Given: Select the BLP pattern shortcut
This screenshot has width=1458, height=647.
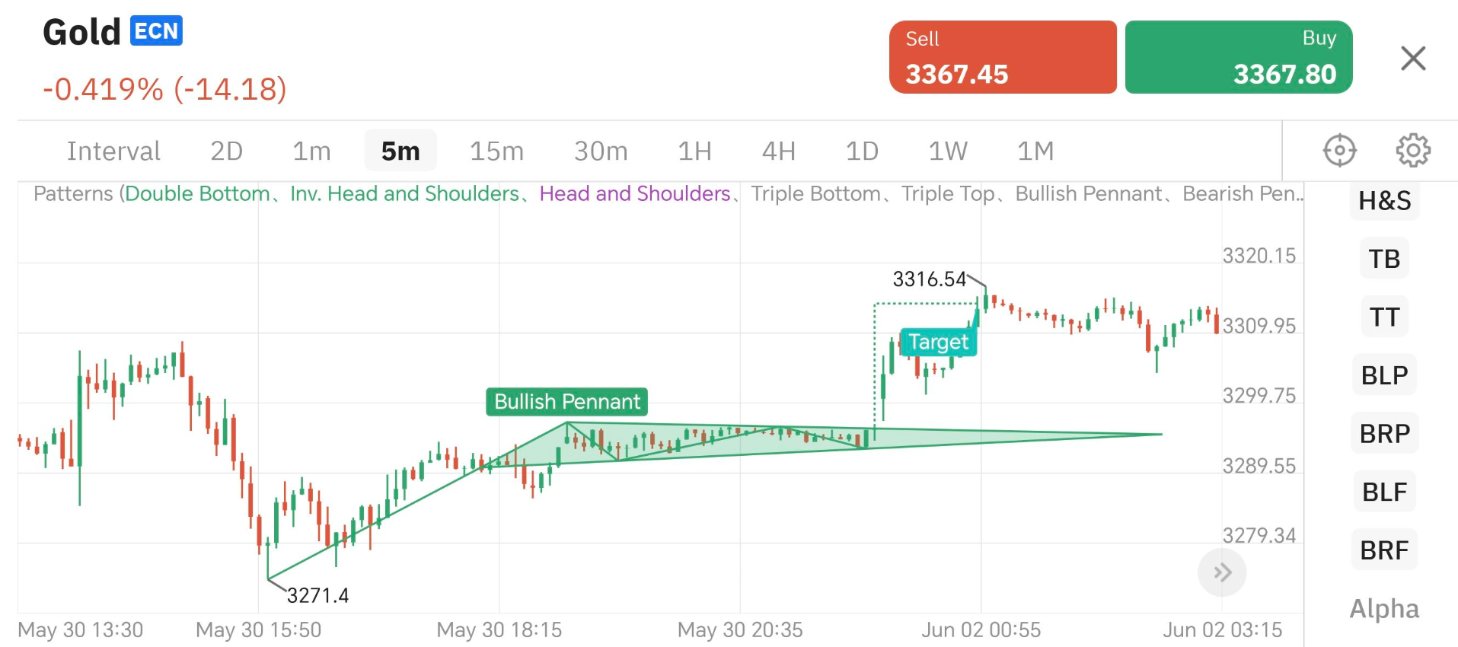Looking at the screenshot, I should pyautogui.click(x=1383, y=374).
